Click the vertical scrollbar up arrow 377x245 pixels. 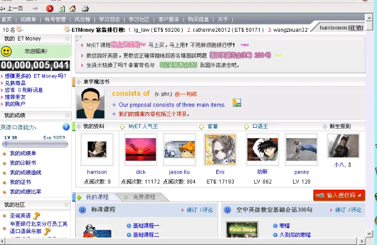[x=369, y=18]
